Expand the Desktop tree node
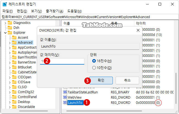 pos(10,102)
